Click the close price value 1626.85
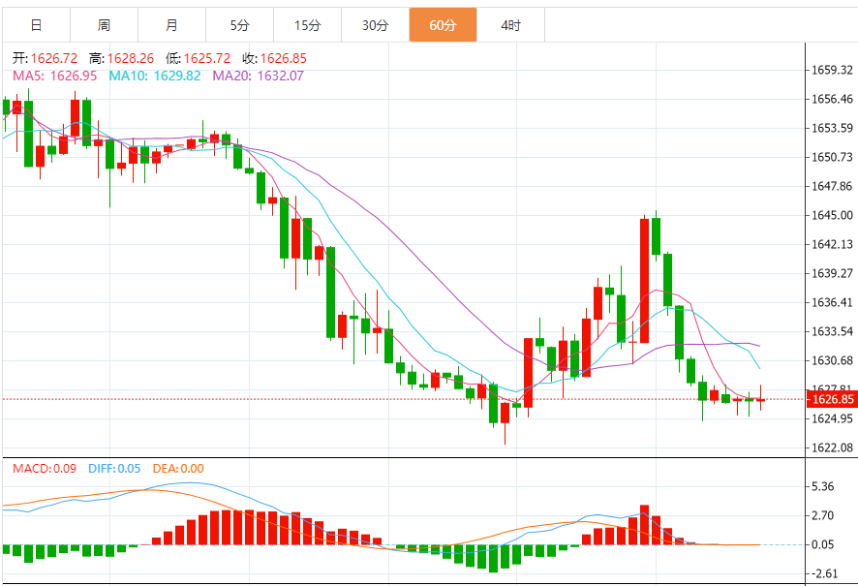Image resolution: width=858 pixels, height=586 pixels. [284, 58]
